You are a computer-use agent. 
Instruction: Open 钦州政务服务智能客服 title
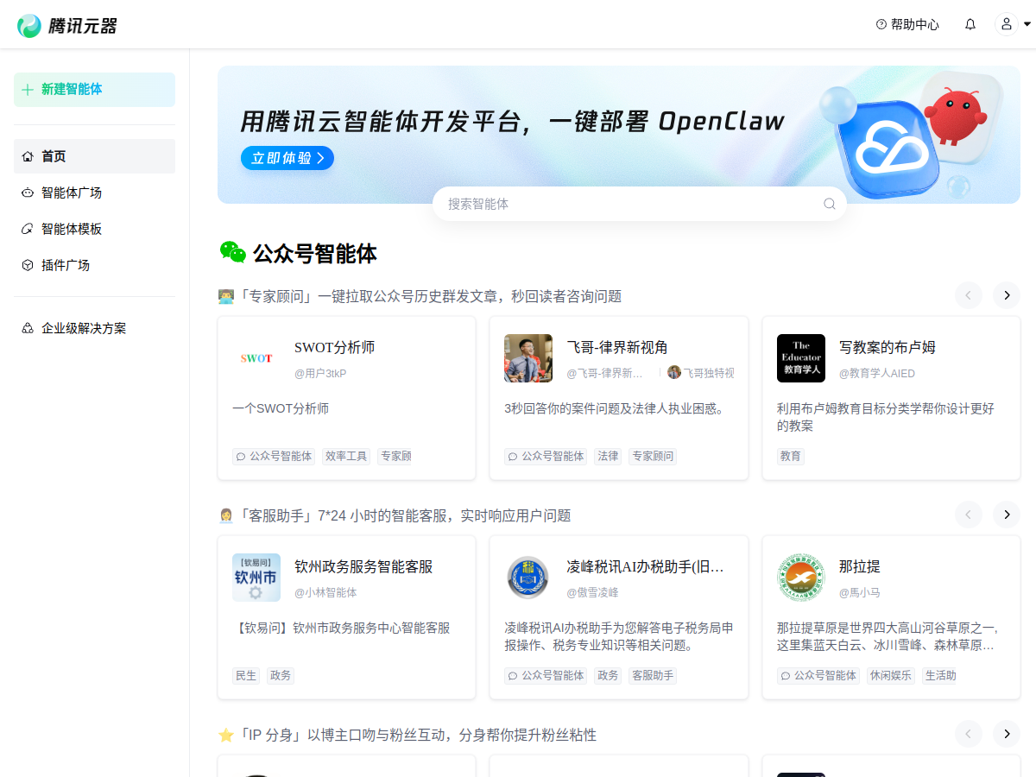(x=363, y=566)
